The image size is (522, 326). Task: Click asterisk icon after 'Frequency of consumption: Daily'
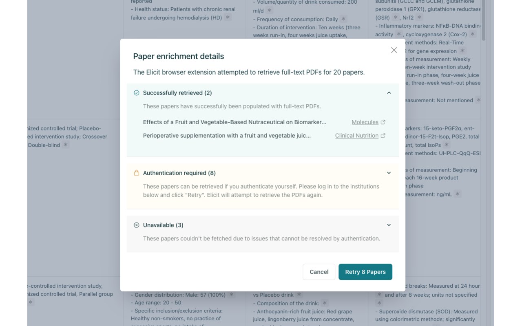coord(343,19)
